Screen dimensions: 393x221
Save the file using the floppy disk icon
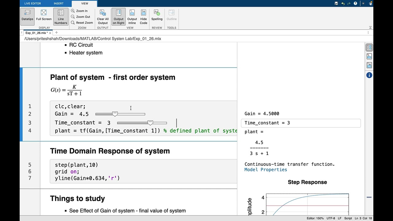(x=336, y=3)
